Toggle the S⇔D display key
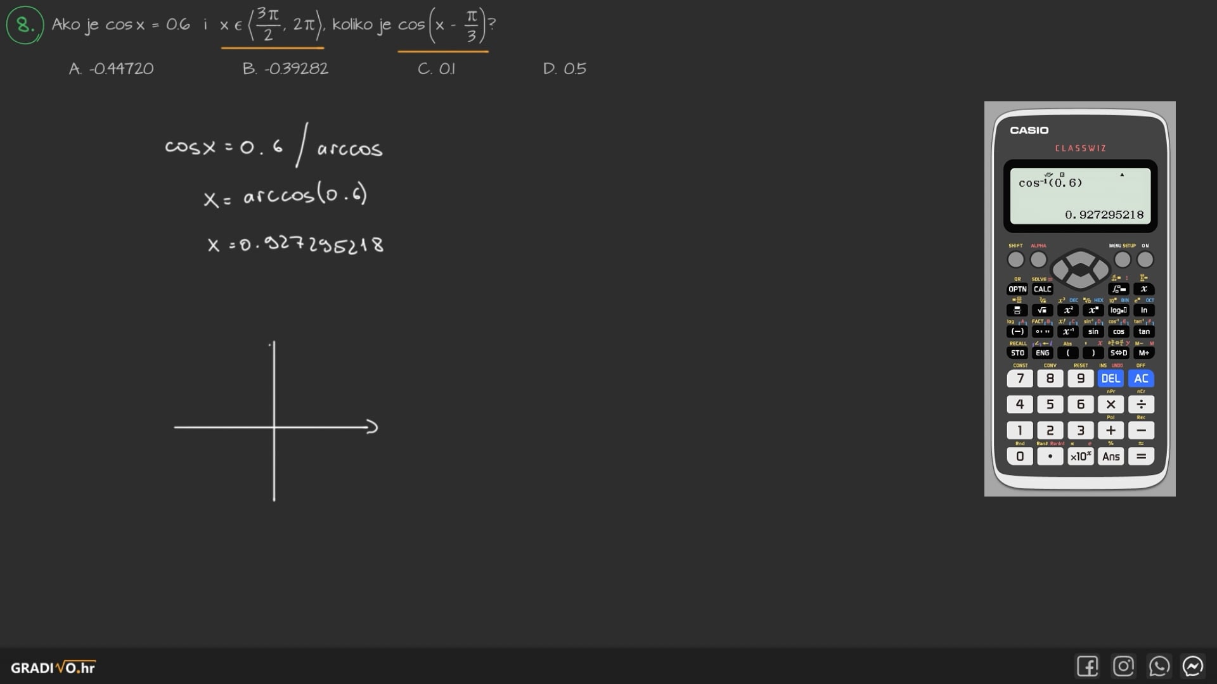The image size is (1217, 684). [x=1118, y=353]
